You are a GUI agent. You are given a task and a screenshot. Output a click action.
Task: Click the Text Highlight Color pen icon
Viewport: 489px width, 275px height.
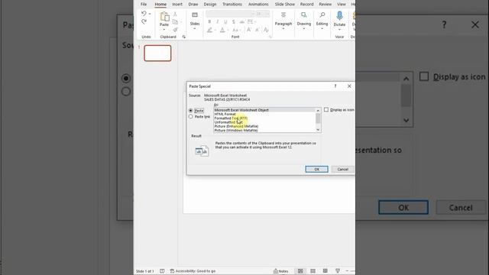tap(210, 30)
